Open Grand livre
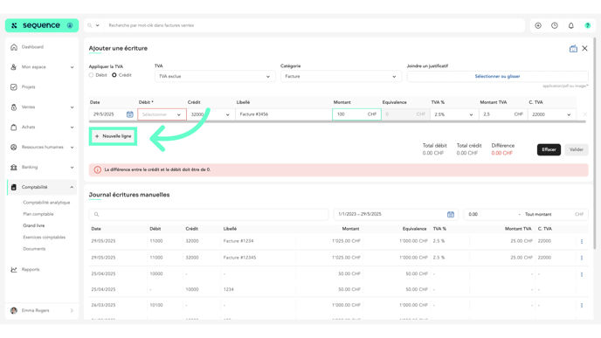 tap(34, 225)
